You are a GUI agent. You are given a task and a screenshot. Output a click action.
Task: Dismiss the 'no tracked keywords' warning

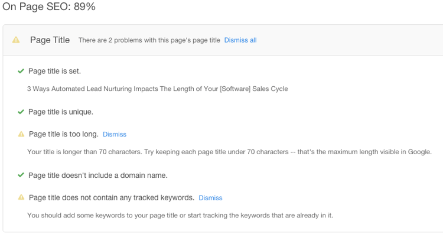coord(210,198)
